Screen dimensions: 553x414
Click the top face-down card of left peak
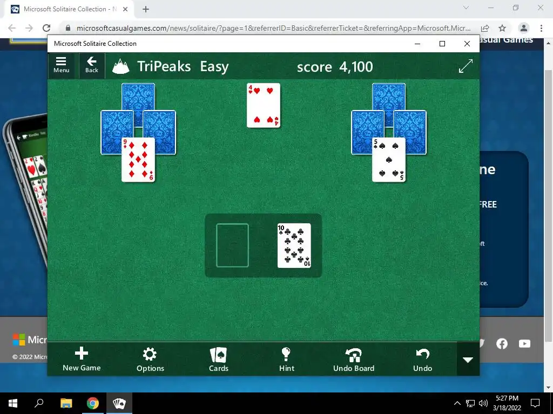coord(138,96)
